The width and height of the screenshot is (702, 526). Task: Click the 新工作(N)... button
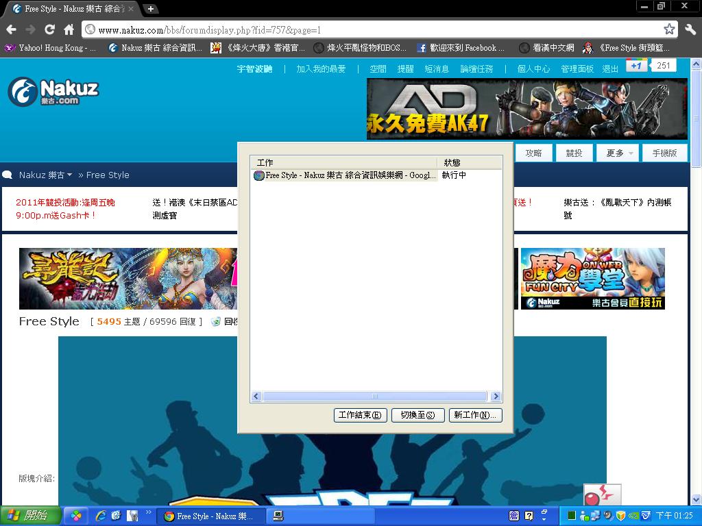click(476, 415)
